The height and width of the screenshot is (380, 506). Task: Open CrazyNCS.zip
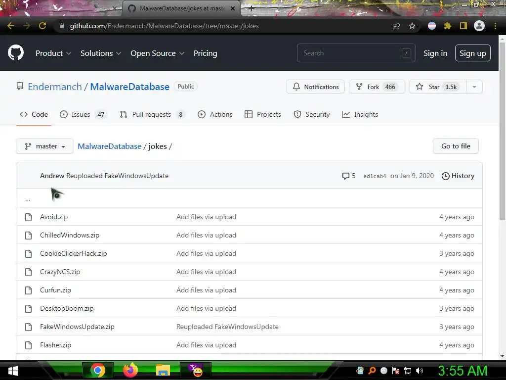(x=60, y=272)
